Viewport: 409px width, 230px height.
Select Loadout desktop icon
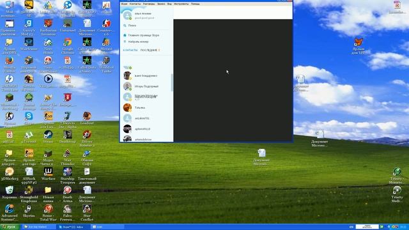coord(87,118)
